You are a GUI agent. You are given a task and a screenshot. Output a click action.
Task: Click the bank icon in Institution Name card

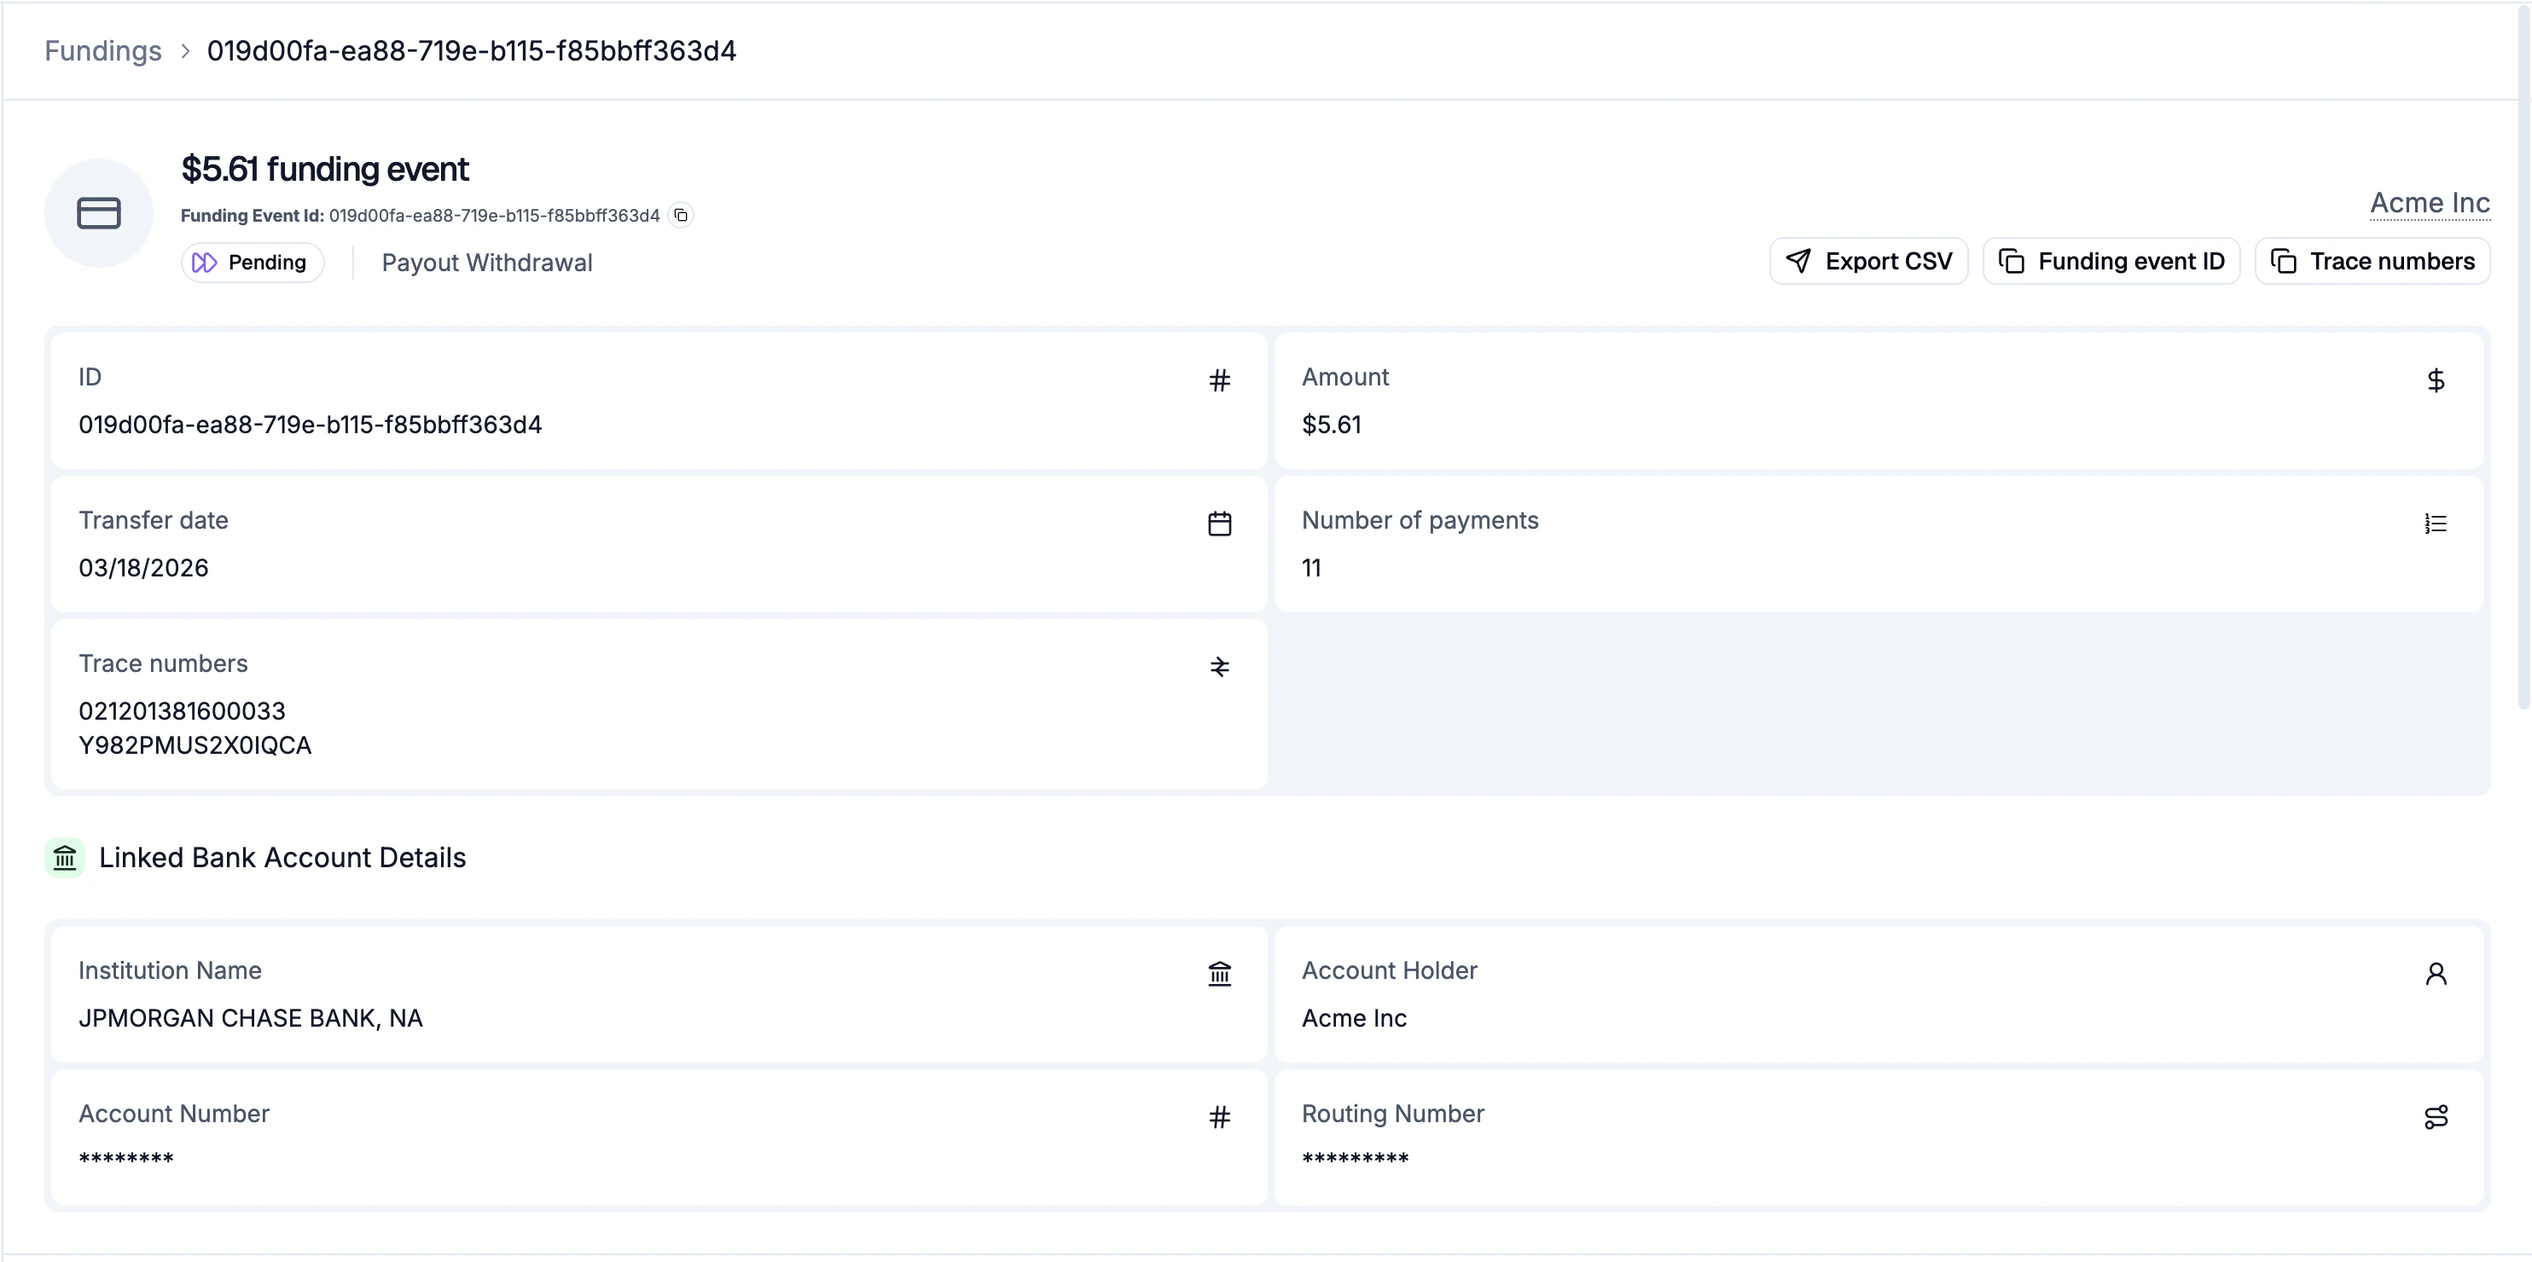(1219, 973)
